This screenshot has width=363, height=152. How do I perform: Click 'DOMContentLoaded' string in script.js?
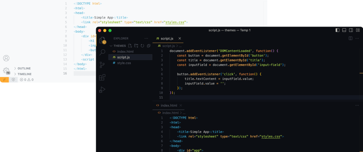(235, 51)
